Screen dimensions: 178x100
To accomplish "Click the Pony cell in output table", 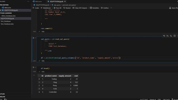I will tap(55, 86).
